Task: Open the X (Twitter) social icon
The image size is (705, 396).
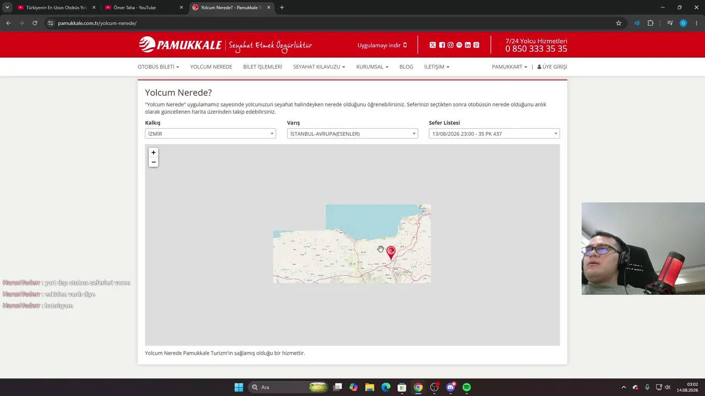Action: [432, 45]
